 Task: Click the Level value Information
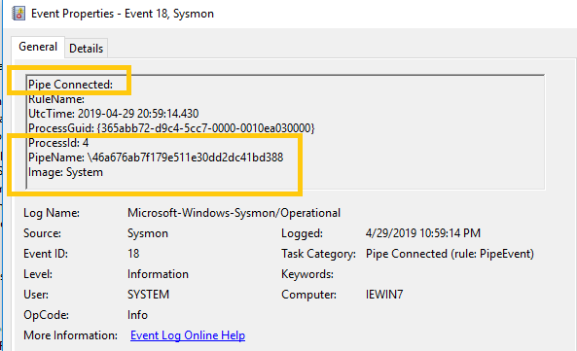(x=158, y=274)
